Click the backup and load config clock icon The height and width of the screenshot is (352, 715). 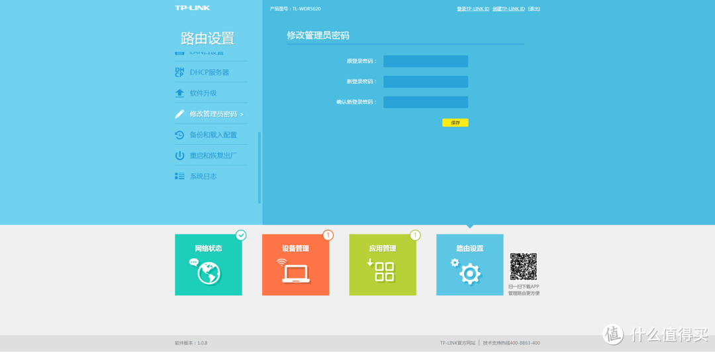pos(179,135)
